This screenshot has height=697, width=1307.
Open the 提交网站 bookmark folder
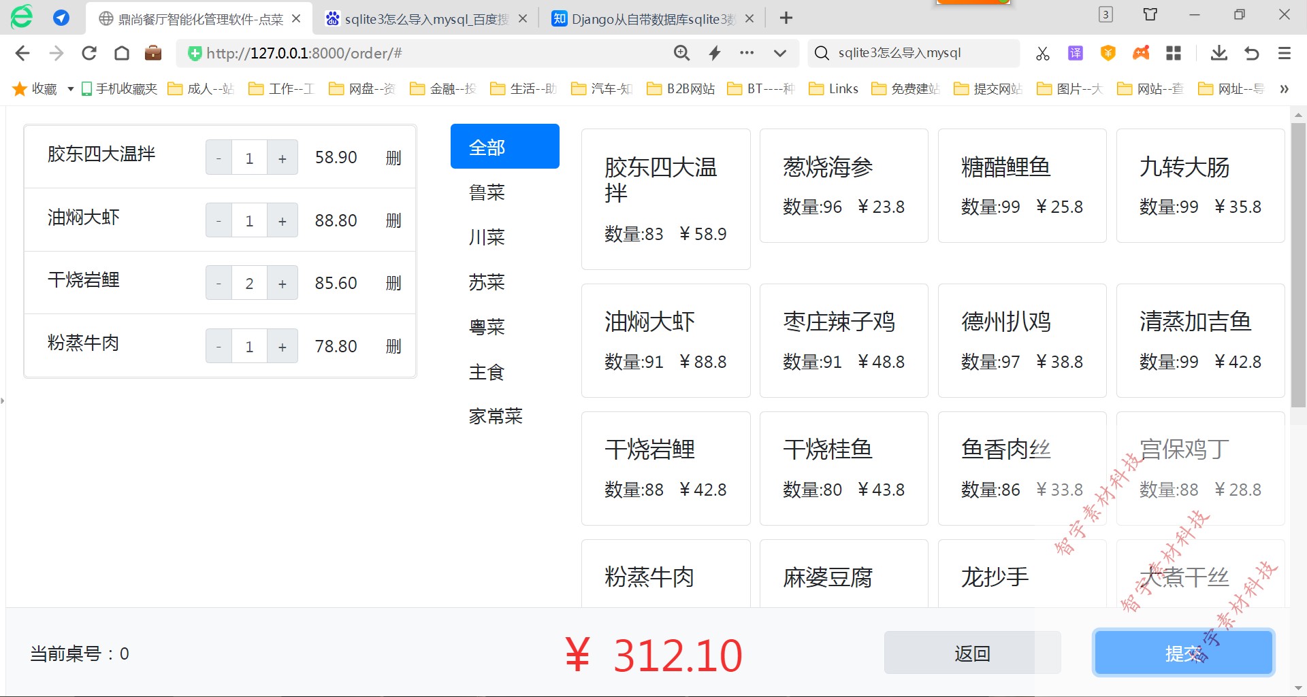coord(988,89)
